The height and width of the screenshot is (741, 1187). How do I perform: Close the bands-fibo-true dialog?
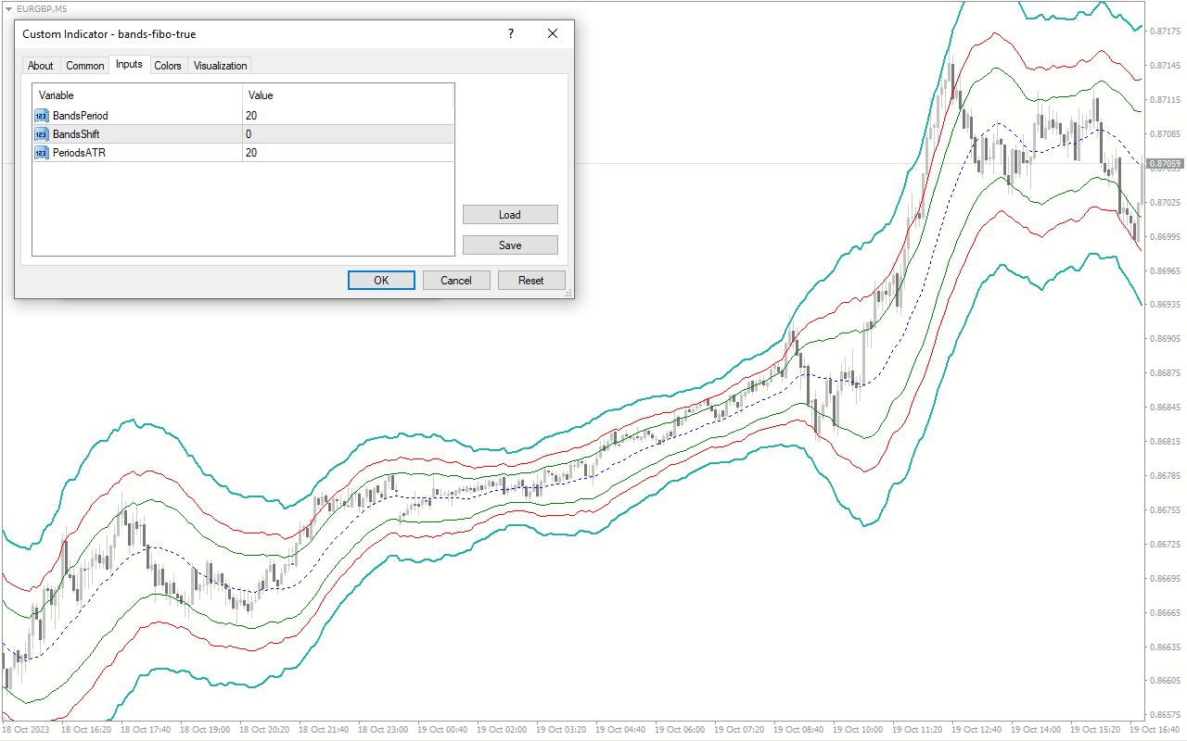pyautogui.click(x=553, y=34)
